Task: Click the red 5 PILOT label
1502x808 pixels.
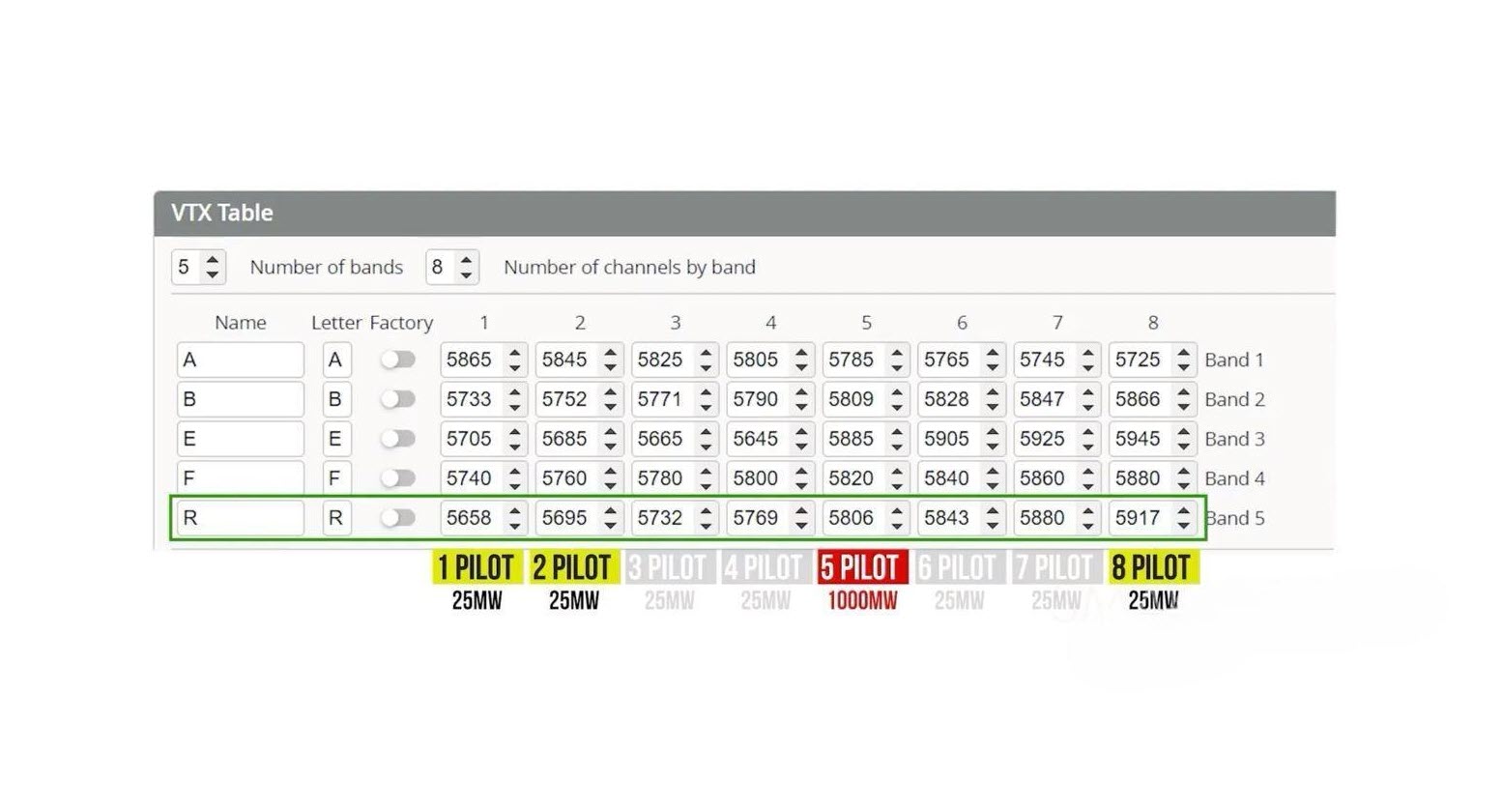Action: (861, 567)
